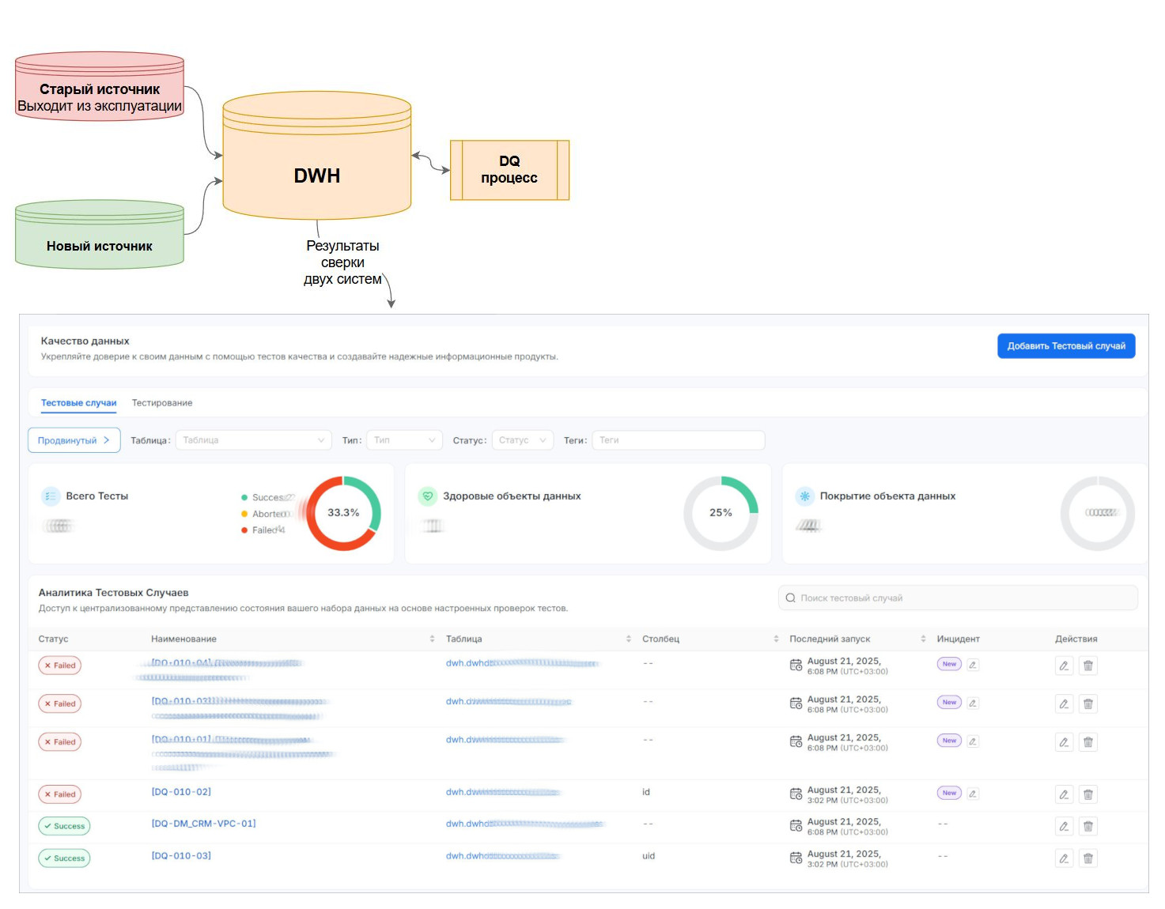Edit incident pencil in failed [DQ-010-03] row
Viewport: 1165px width, 909px height.
(973, 703)
